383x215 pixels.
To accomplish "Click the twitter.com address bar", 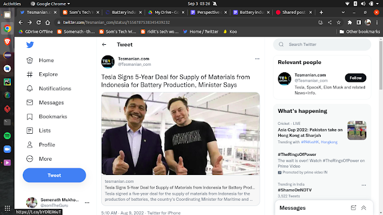I will (x=186, y=23).
